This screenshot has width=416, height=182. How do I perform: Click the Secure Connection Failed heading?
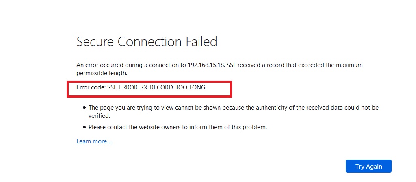(x=147, y=42)
